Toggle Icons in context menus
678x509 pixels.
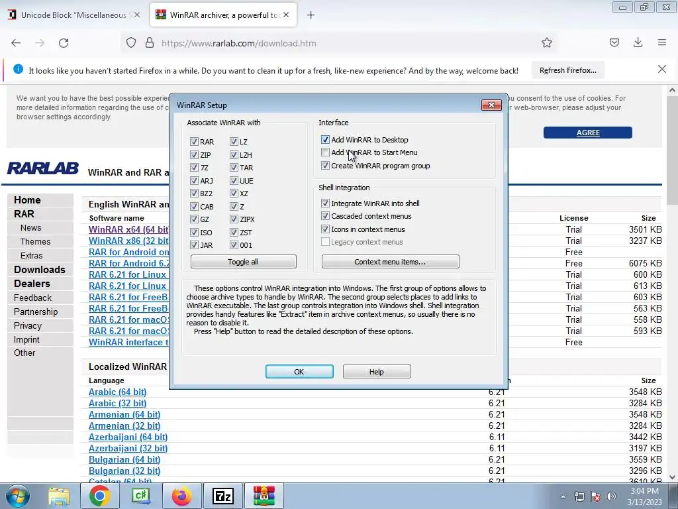click(325, 229)
